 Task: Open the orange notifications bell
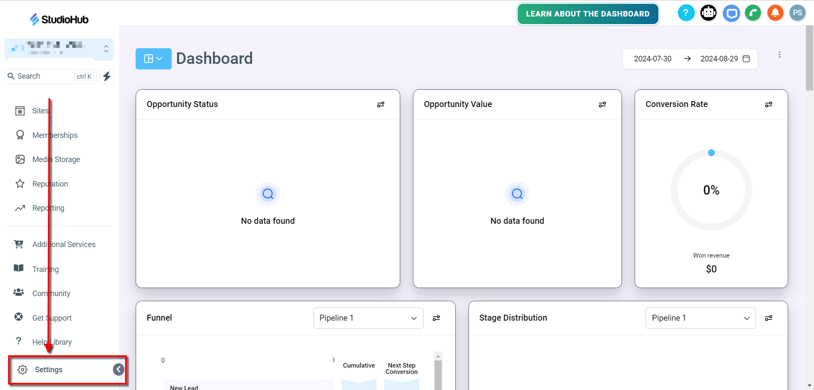coord(775,13)
